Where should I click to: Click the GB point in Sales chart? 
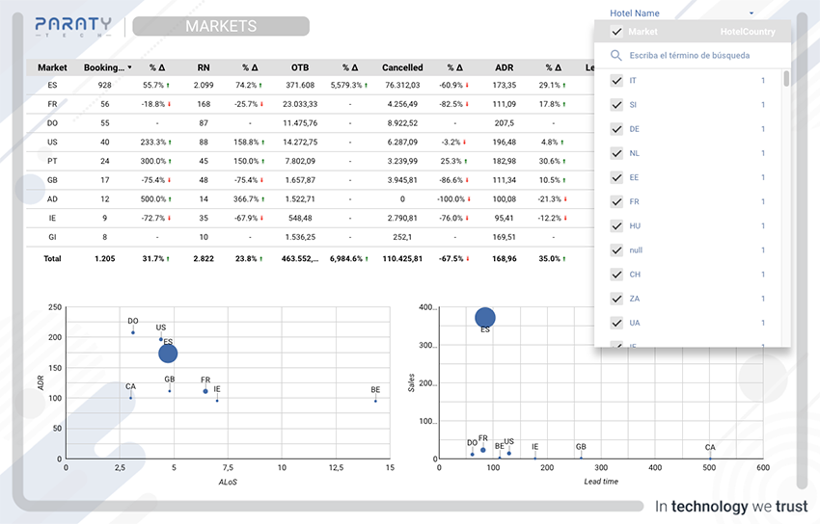[581, 458]
